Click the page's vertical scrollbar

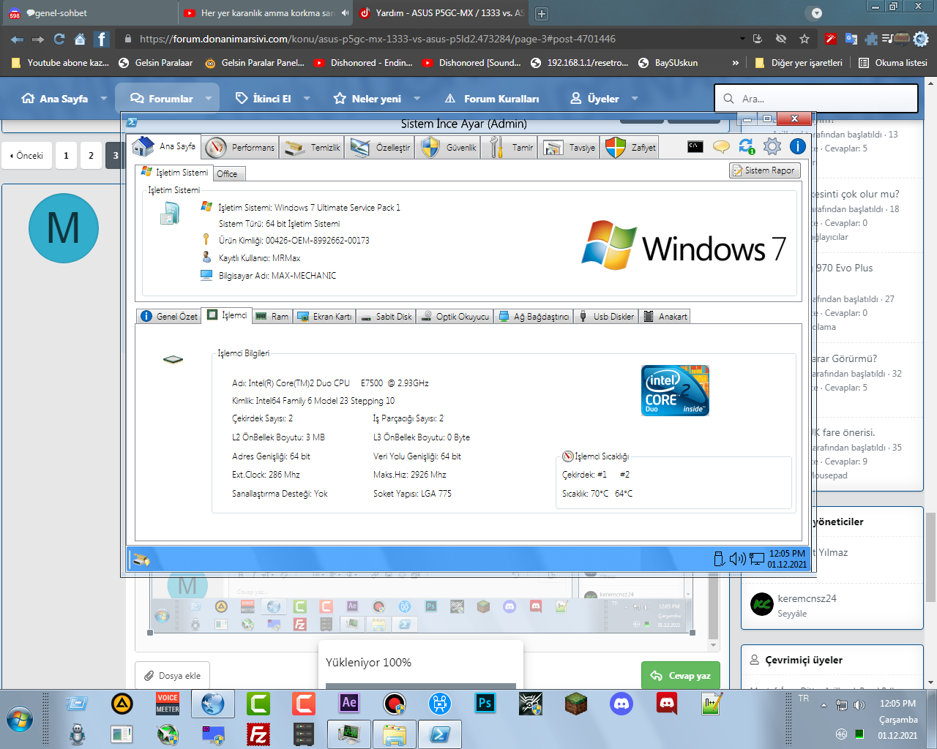[930, 556]
